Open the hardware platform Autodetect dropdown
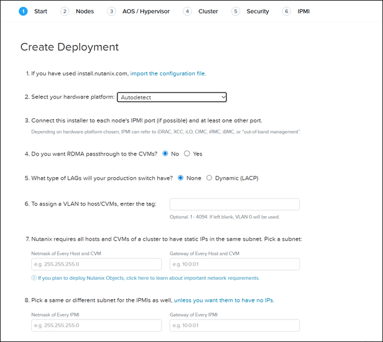Image resolution: width=383 pixels, height=342 pixels. coord(172,97)
